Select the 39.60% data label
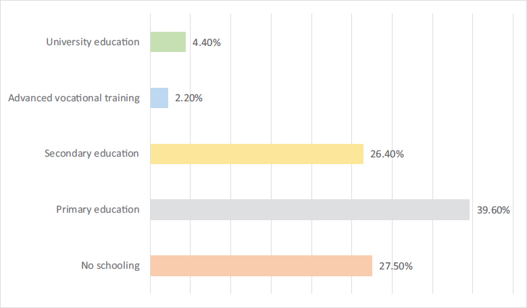The image size is (527, 308). click(493, 210)
